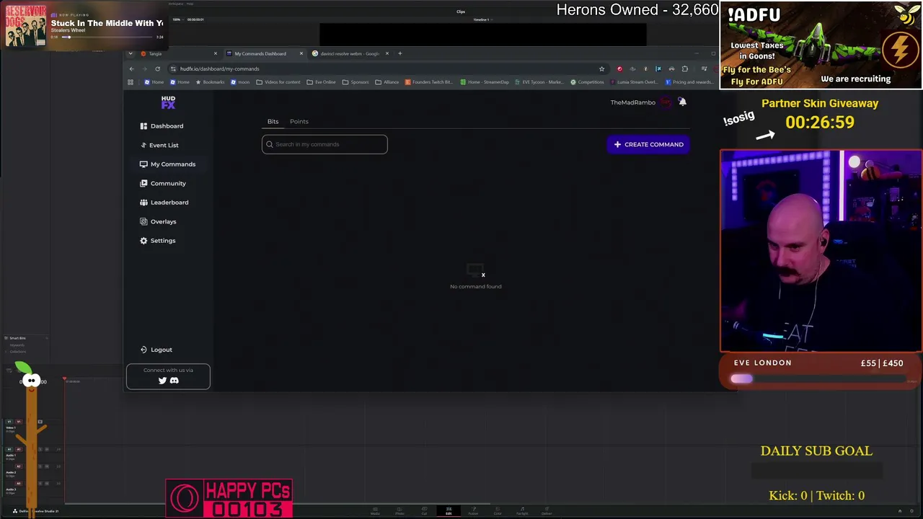Open the Home - StreamerDap bookmark
The image size is (923, 519).
coord(485,82)
